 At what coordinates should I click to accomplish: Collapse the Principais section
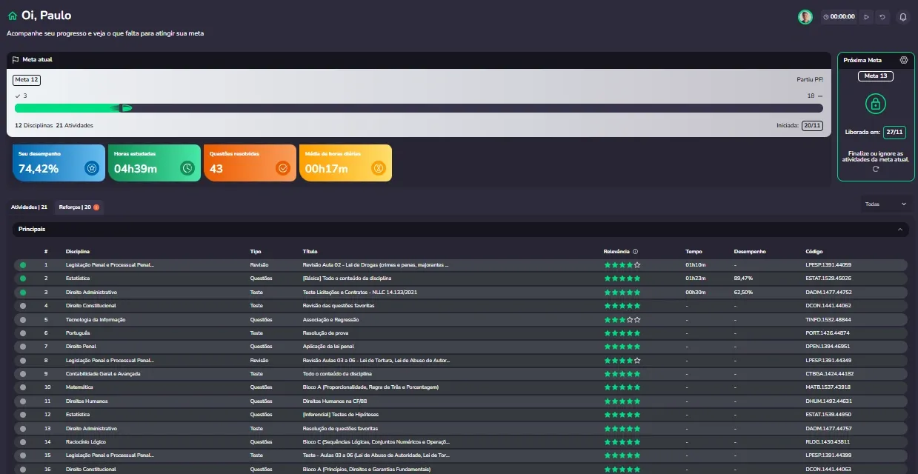point(900,230)
